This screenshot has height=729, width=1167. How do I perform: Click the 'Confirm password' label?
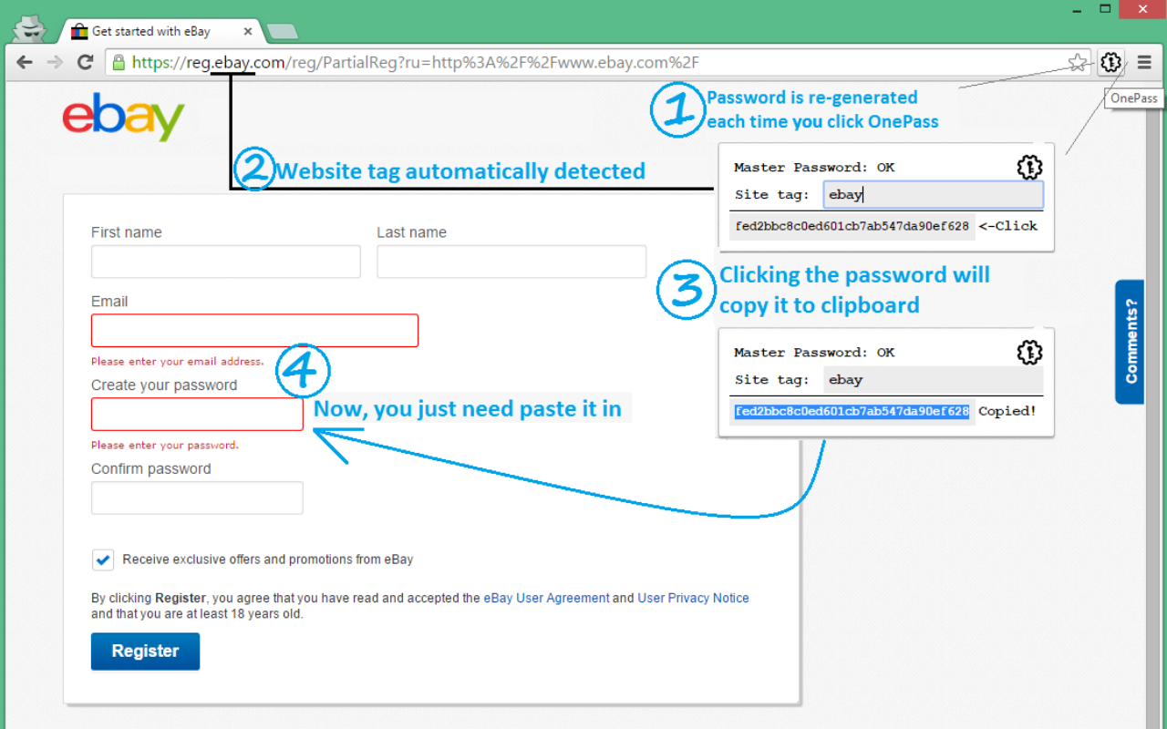150,469
